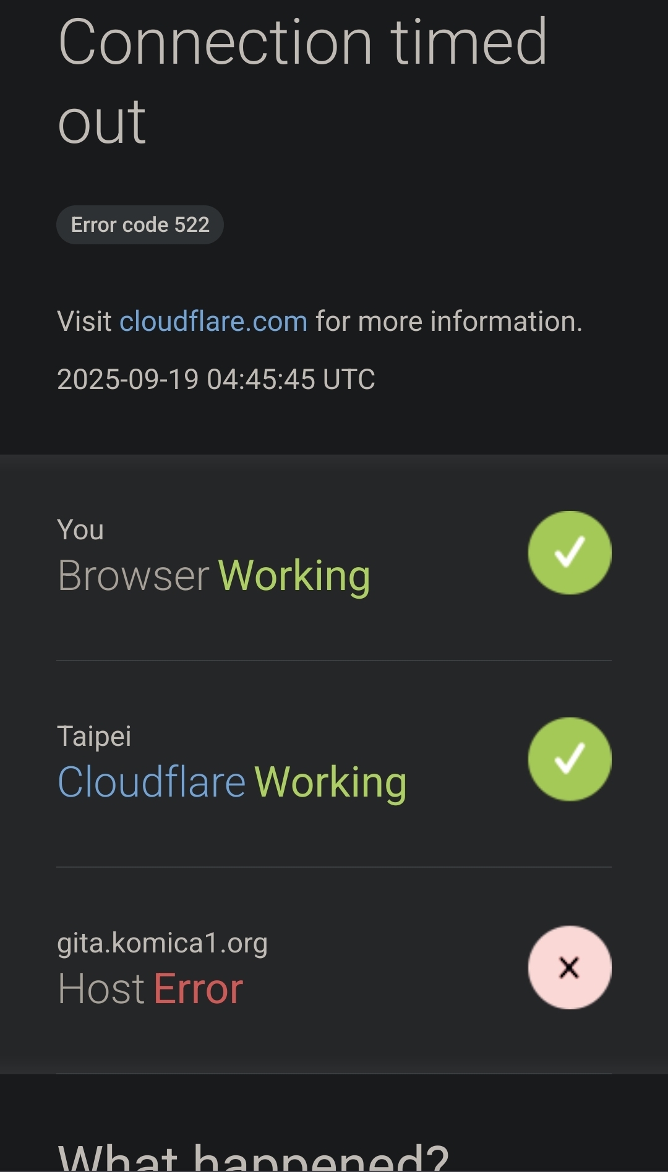Click the red X icon beside Host Error
This screenshot has width=668, height=1172.
569,967
